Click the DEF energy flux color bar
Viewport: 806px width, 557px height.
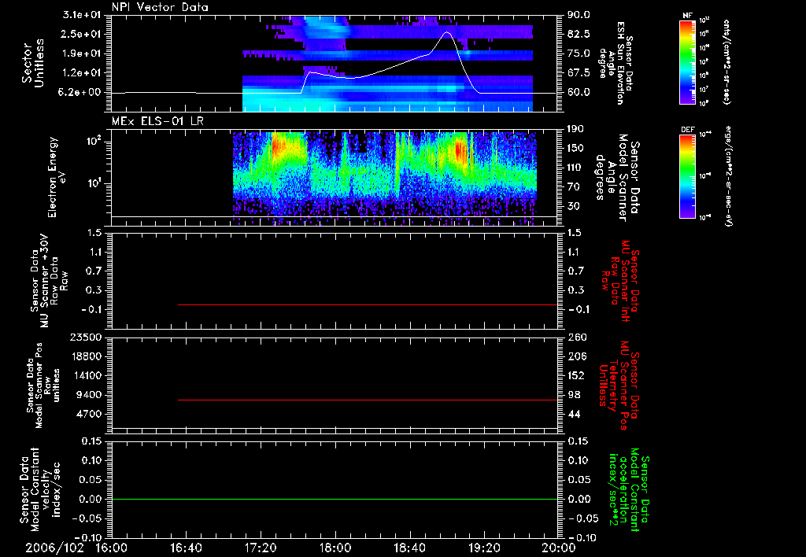688,176
